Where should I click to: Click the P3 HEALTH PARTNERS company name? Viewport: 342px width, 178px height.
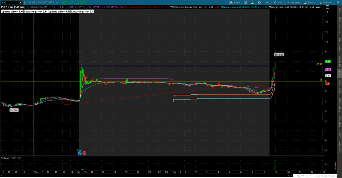(x=43, y=3)
